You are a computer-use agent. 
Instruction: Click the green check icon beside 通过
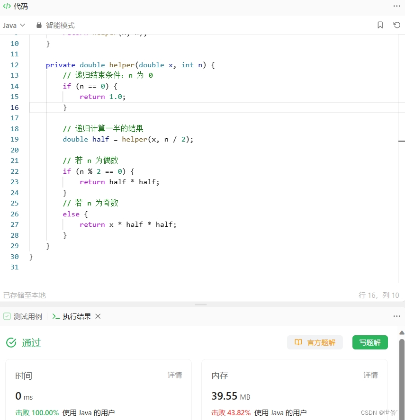[x=11, y=342]
